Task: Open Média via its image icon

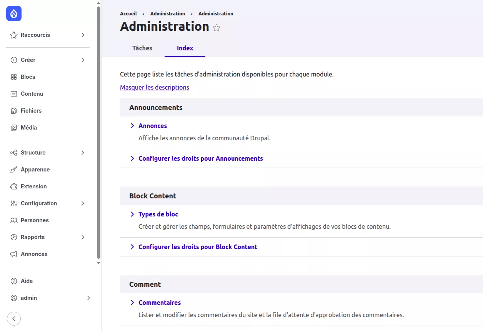Action: tap(14, 128)
